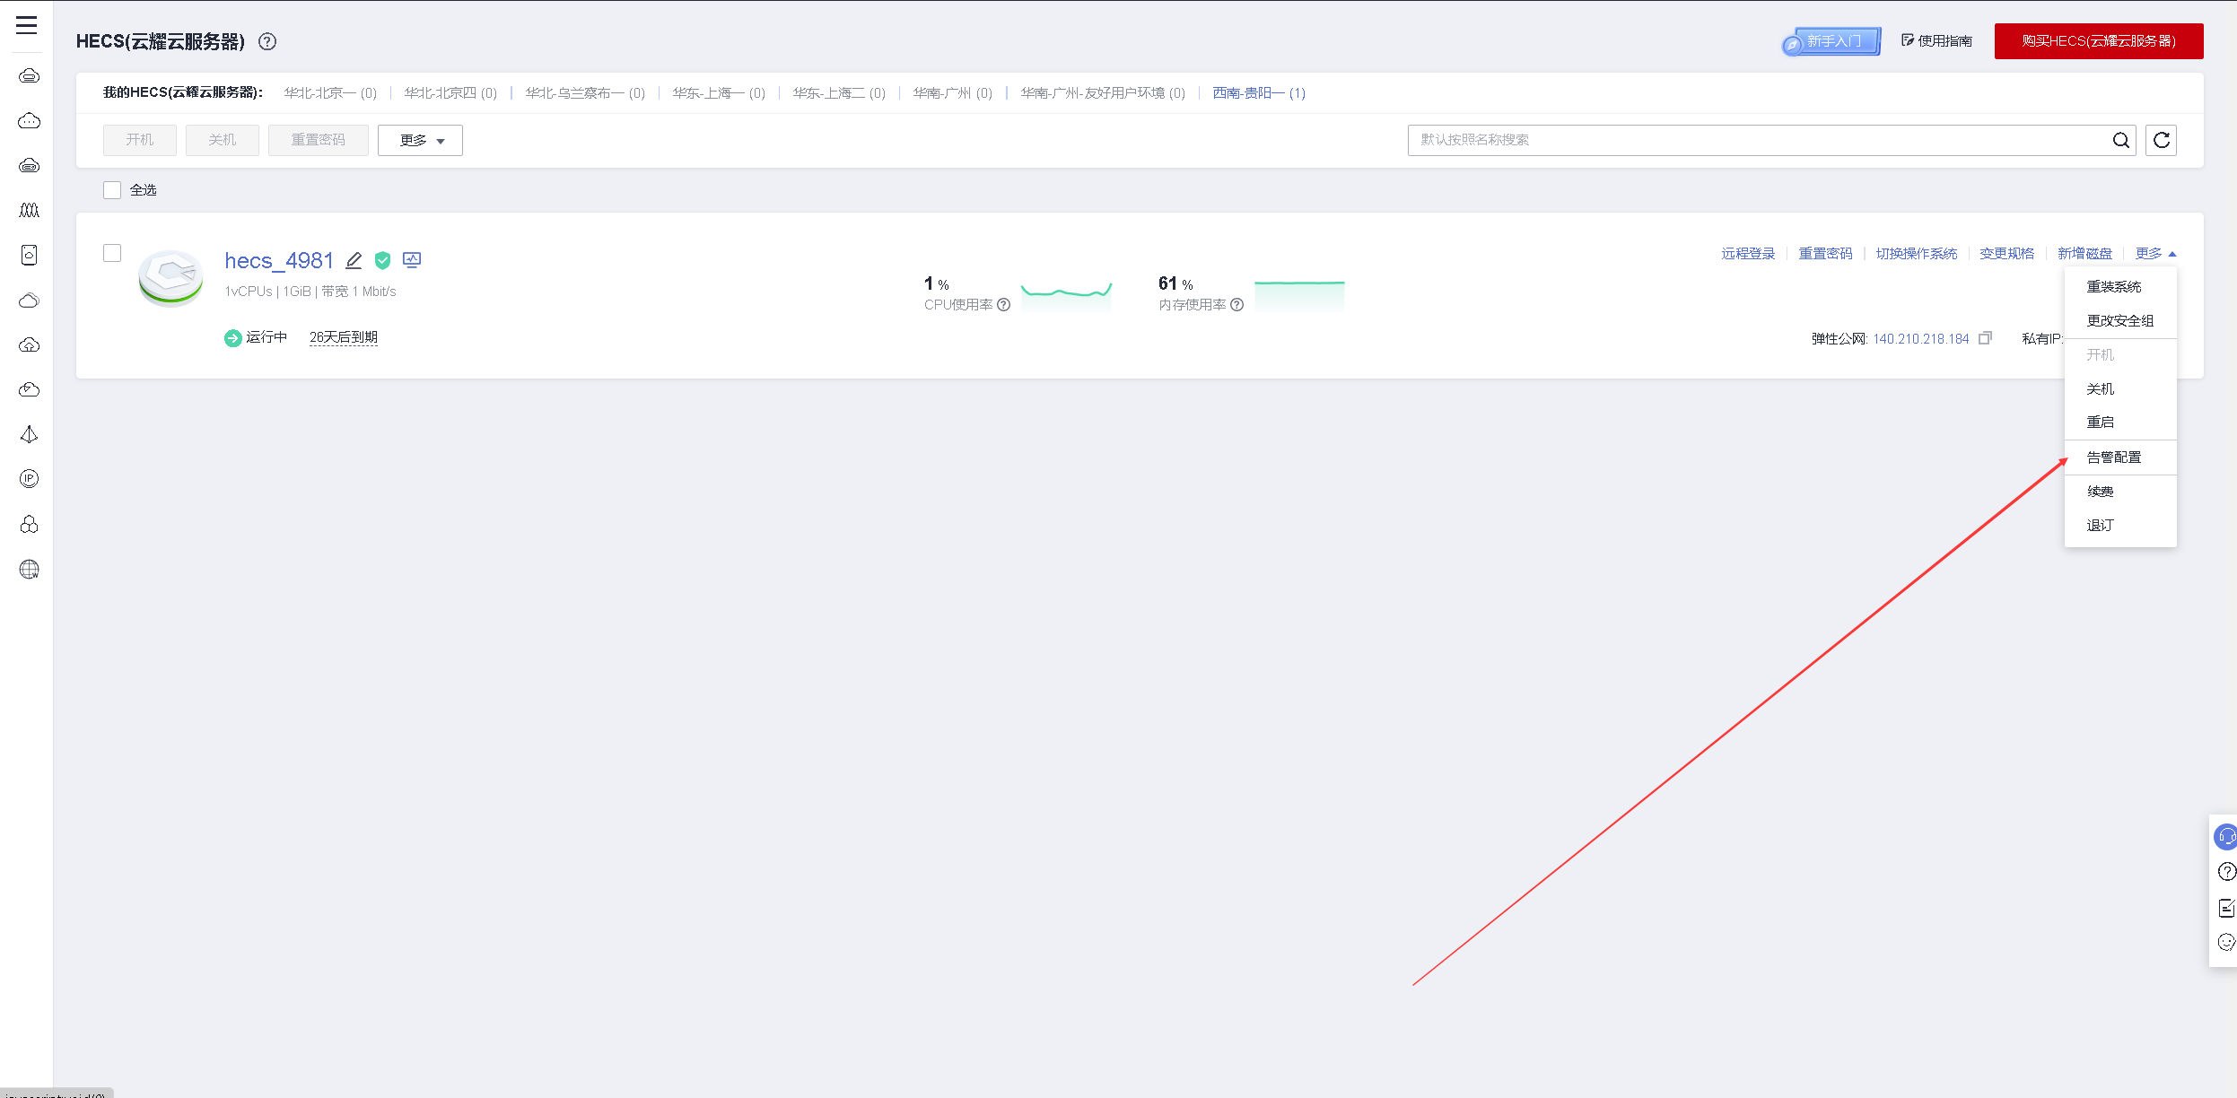Viewport: 2237px width, 1098px height.
Task: Select 告警配置 from the dropdown menu
Action: click(2113, 457)
